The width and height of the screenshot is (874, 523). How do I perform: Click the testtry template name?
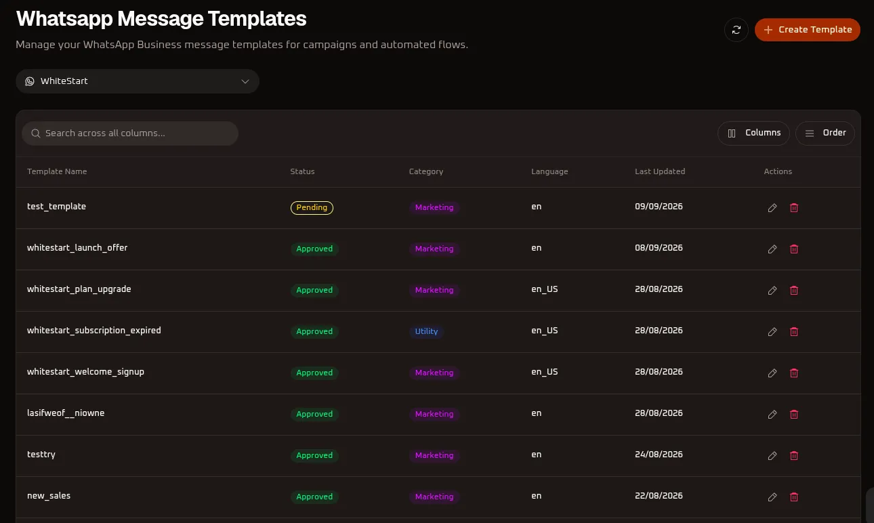pyautogui.click(x=41, y=455)
